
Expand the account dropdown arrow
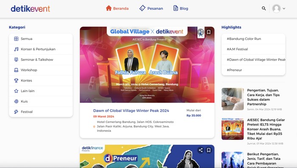tap(284, 9)
